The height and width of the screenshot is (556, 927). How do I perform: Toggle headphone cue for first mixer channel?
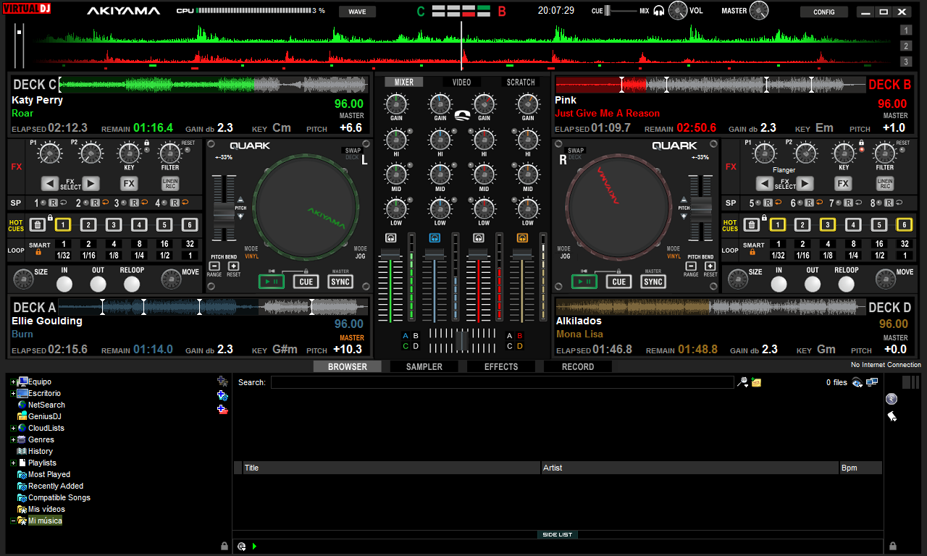pos(390,237)
